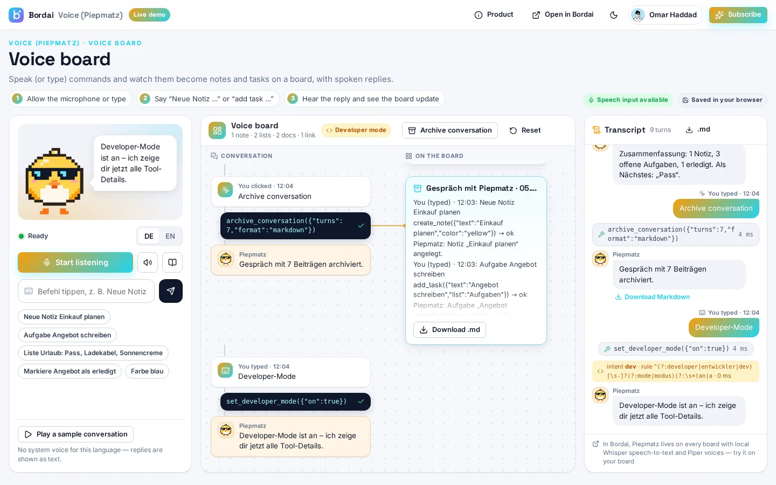Image resolution: width=776 pixels, height=485 pixels.
Task: Choose 'Neue Notiz Einkauf planen' chip
Action: pyautogui.click(x=64, y=317)
